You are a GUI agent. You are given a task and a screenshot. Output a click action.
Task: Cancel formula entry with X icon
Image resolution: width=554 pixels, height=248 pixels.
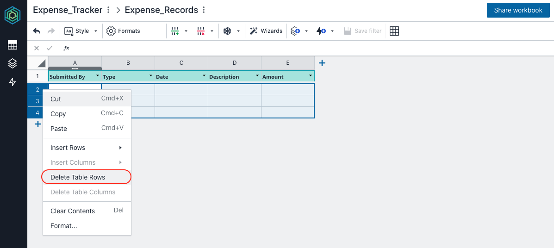[x=37, y=48]
